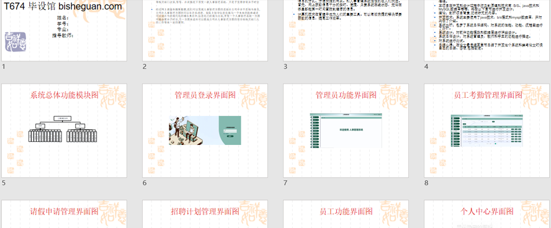The width and height of the screenshot is (551, 228).
Task: Click the 指导教师 label on slide 1
Action: pos(63,35)
